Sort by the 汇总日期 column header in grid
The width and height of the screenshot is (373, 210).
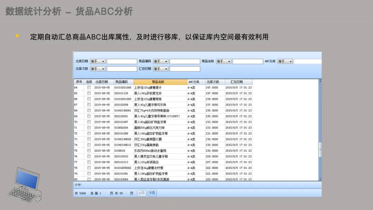click(x=239, y=82)
